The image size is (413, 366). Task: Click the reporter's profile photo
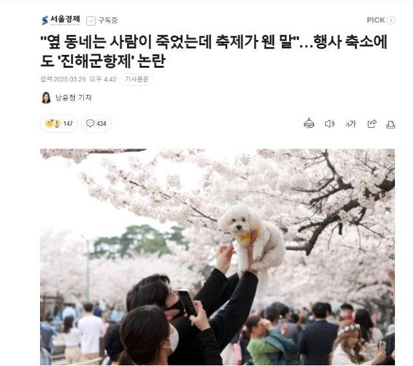tap(46, 97)
